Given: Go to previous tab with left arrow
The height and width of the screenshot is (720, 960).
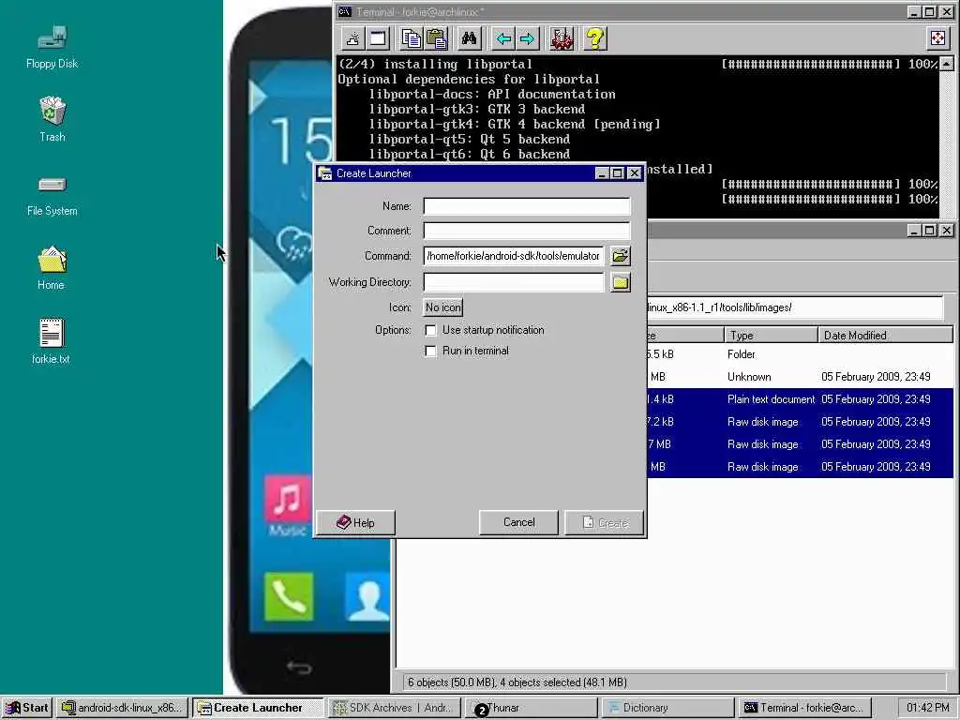Looking at the screenshot, I should click(x=503, y=38).
